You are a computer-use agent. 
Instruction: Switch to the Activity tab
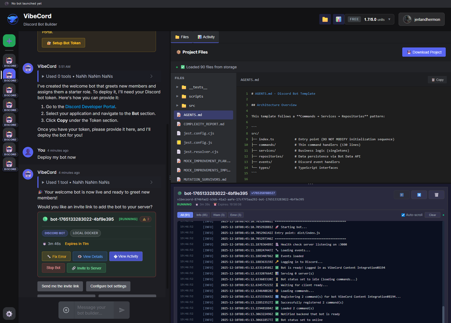[x=206, y=37]
